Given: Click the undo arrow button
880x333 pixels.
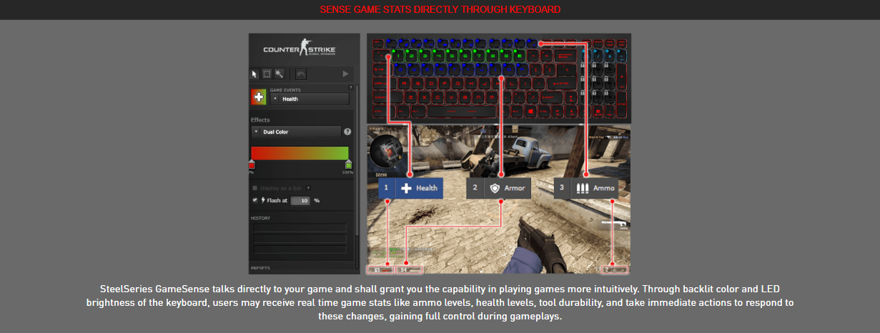Looking at the screenshot, I should click(x=300, y=74).
